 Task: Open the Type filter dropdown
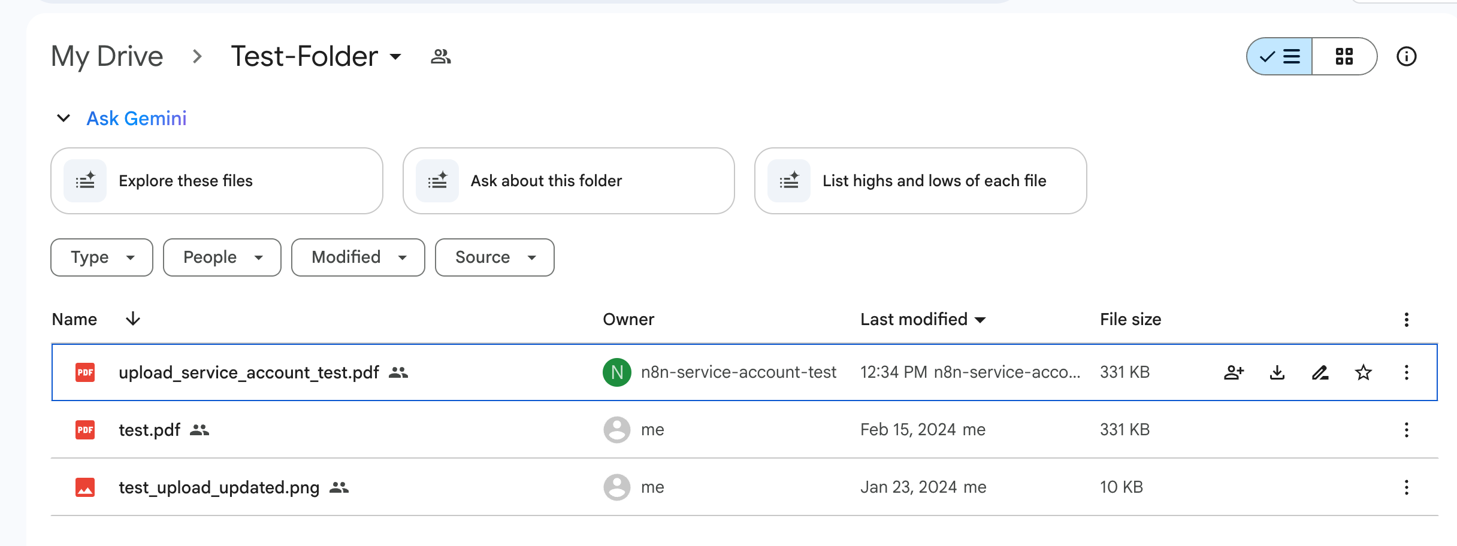[102, 257]
